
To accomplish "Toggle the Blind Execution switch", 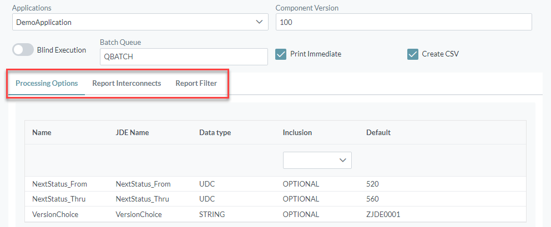I will (x=23, y=50).
